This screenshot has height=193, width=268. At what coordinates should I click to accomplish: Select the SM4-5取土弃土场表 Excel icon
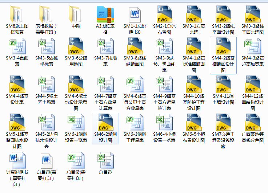[x=46, y=84]
